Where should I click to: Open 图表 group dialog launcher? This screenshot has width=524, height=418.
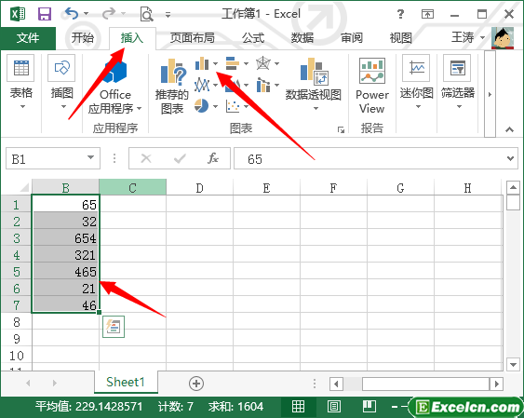(x=341, y=129)
